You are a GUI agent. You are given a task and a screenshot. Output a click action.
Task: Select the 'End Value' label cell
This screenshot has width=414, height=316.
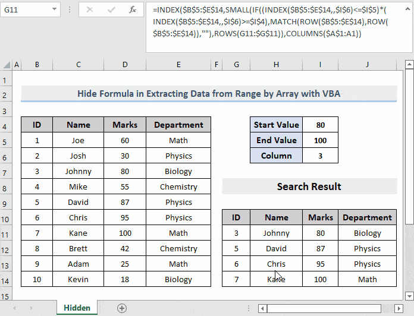click(x=276, y=140)
